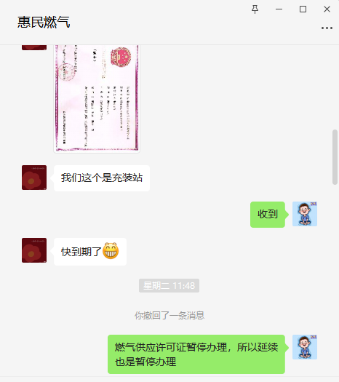Viewport: 339px width, 382px height.
Task: Maximize the chat window
Action: tap(303, 9)
